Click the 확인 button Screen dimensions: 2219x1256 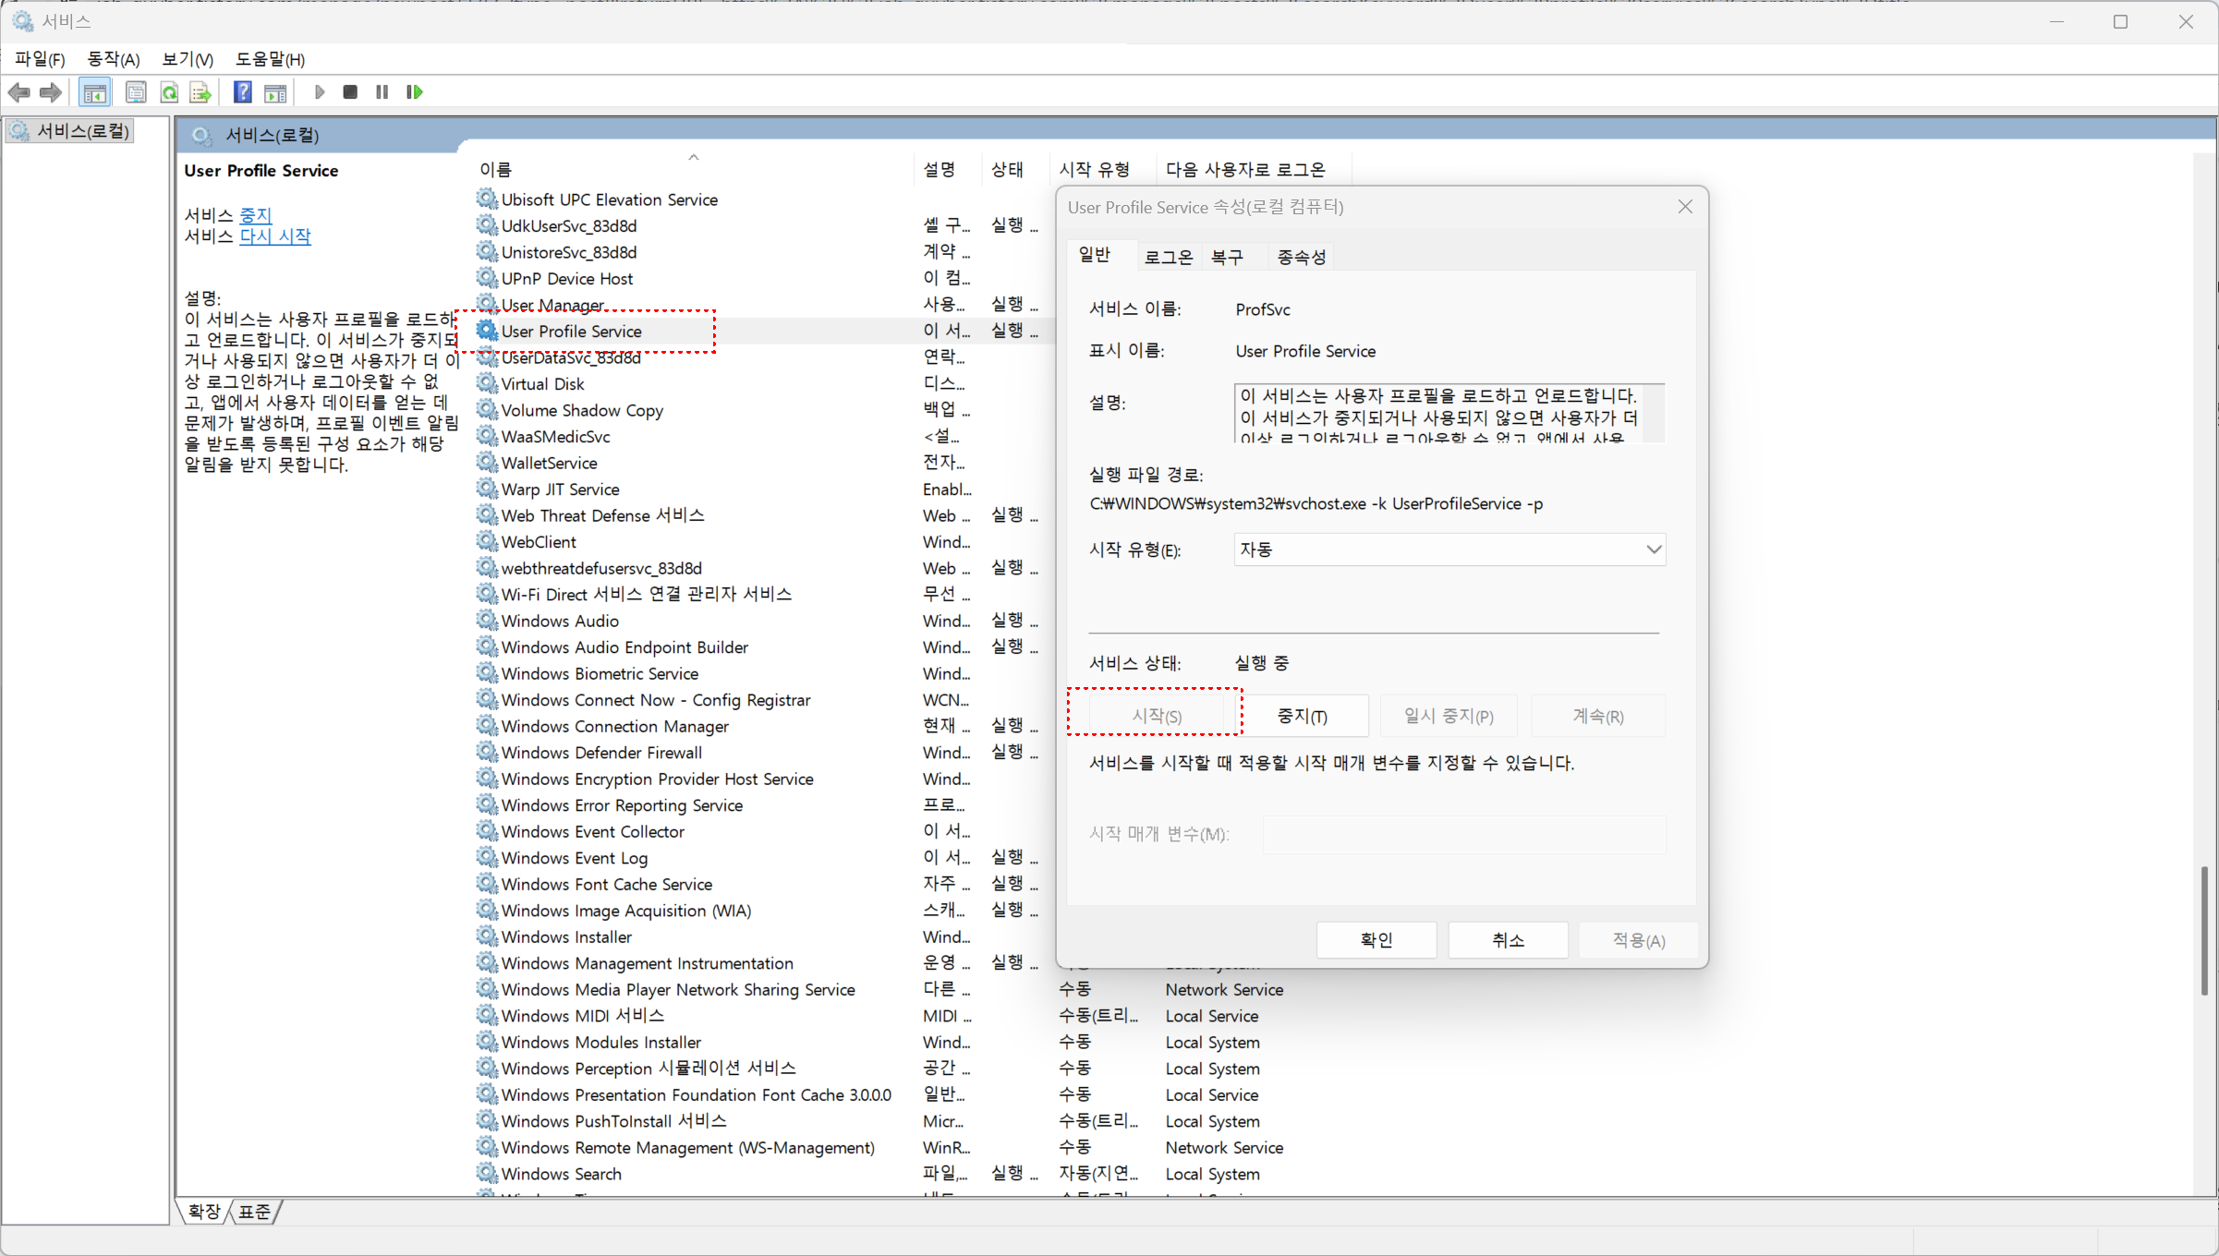tap(1376, 940)
